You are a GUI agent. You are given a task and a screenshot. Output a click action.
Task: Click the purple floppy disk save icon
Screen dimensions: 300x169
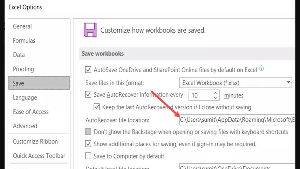(90, 30)
